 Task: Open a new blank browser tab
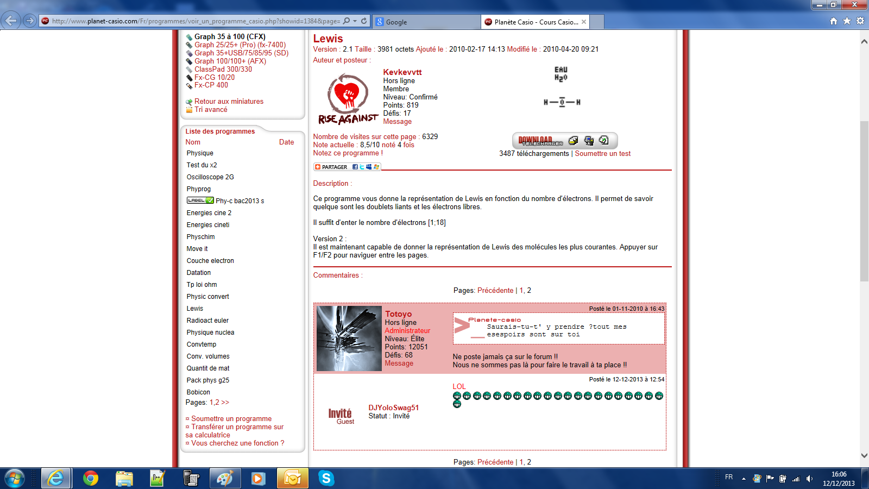[597, 22]
